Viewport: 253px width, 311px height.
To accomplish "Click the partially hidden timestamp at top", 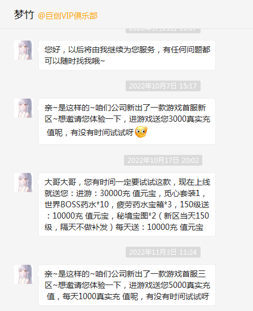I will point(163,30).
